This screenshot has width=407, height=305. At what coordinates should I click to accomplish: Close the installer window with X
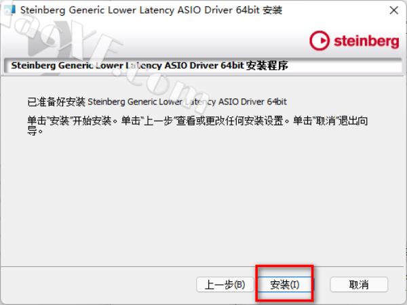393,10
